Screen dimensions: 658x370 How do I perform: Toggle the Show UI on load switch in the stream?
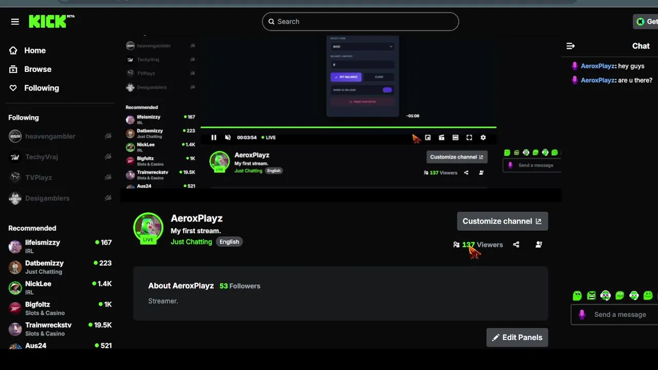pos(387,90)
